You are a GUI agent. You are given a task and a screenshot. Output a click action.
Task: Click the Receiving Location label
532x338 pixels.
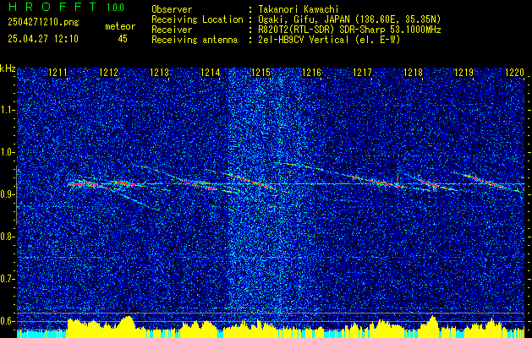(197, 19)
